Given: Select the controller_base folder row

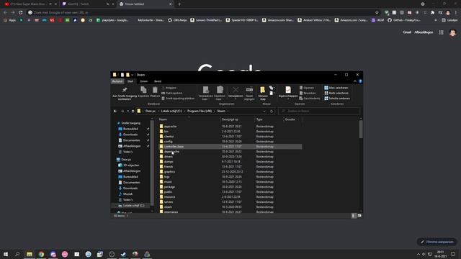Looking at the screenshot, I should pyautogui.click(x=230, y=147).
